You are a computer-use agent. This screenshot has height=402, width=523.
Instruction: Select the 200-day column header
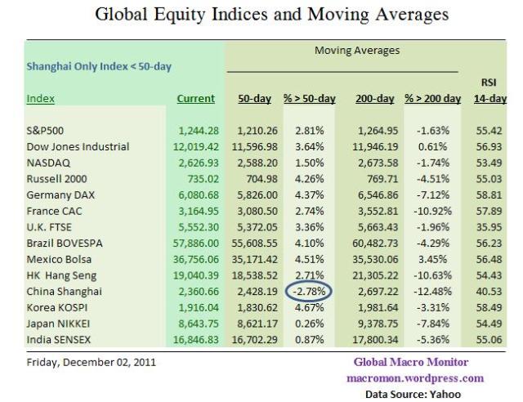tap(376, 99)
